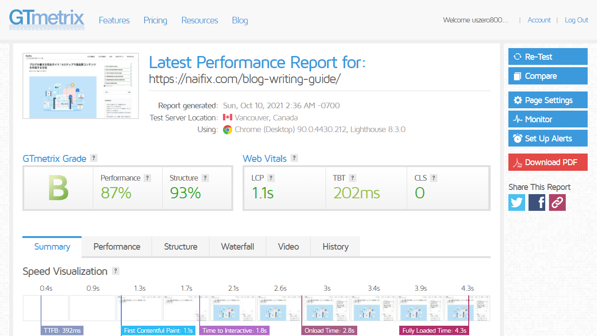This screenshot has height=336, width=597.
Task: Click the filmstrip frame at 3s
Action: click(x=327, y=308)
